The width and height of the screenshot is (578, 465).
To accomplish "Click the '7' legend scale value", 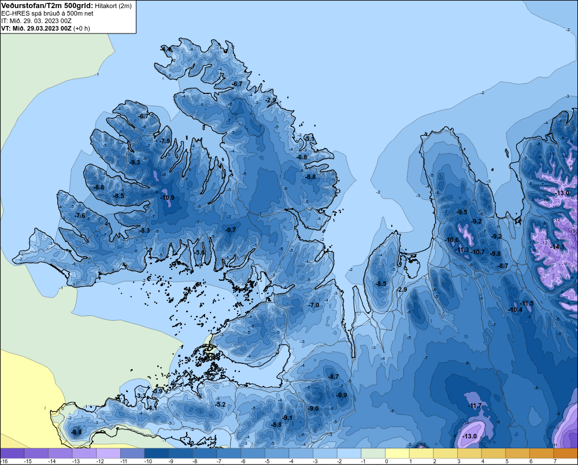I will pos(555,462).
